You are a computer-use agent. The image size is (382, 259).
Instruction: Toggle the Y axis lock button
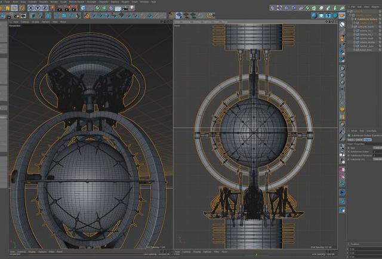38,8
